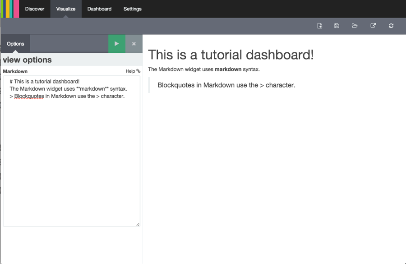Collapse the Options panel

pyautogui.click(x=15, y=44)
